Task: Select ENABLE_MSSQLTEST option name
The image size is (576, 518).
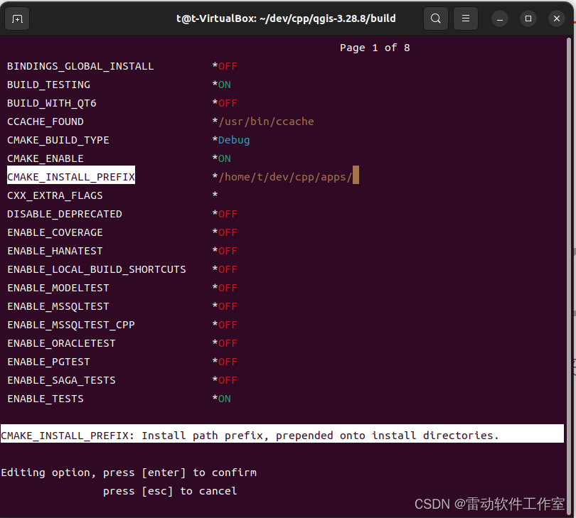Action: (x=58, y=306)
